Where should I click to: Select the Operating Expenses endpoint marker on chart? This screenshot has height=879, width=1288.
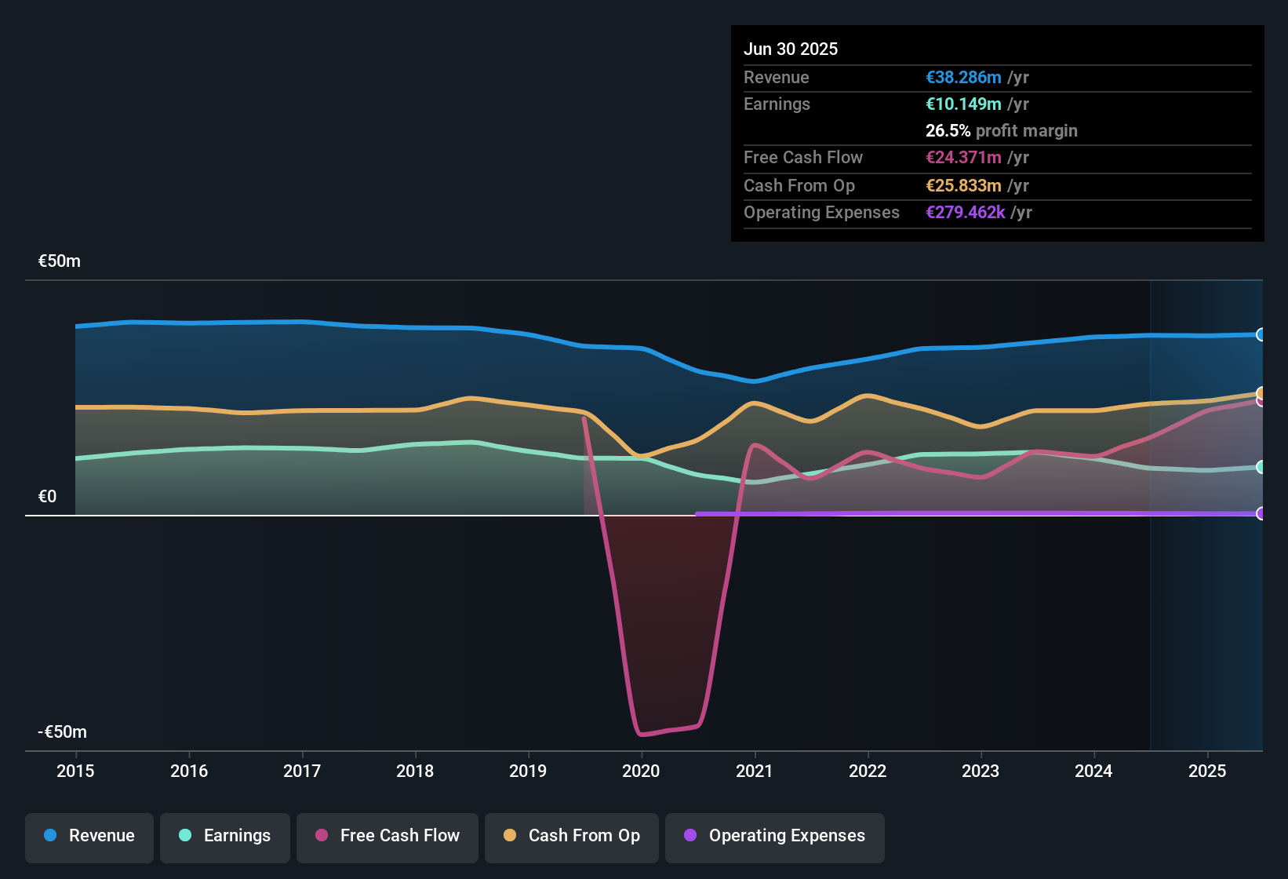1261,514
